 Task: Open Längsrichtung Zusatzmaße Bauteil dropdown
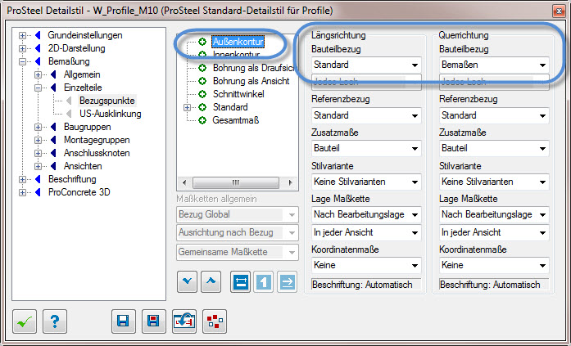(x=366, y=148)
